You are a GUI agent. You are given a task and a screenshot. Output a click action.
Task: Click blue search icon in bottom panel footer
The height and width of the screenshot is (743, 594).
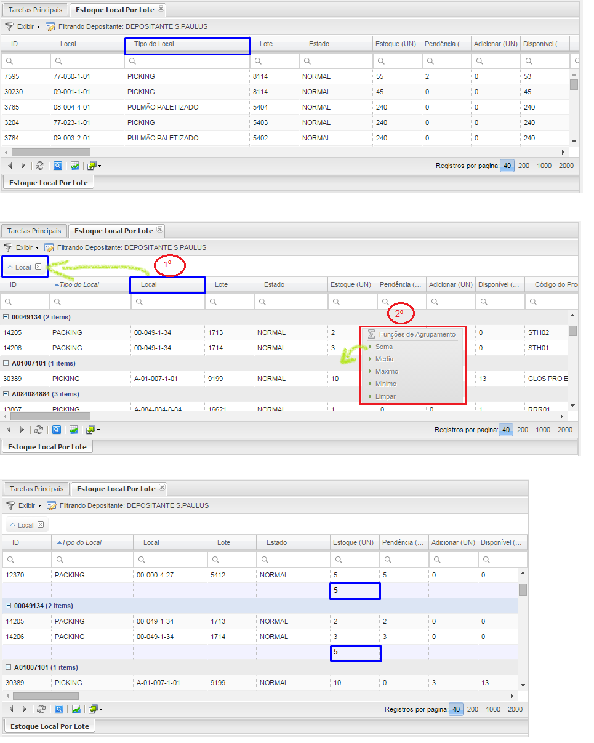58,709
